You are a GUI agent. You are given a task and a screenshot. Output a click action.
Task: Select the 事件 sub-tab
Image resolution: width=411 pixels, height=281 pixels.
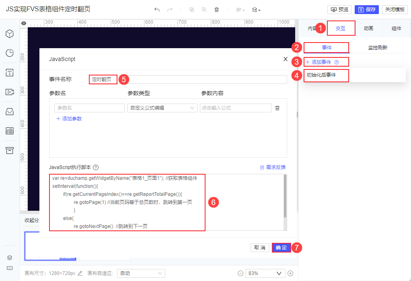327,48
